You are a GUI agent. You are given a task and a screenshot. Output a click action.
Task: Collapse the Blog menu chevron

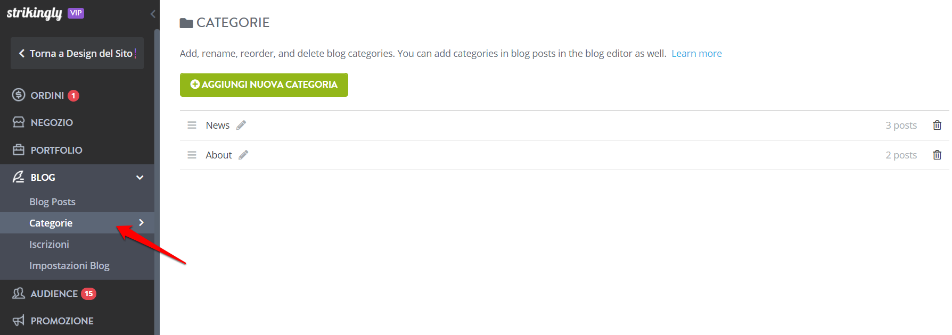point(140,177)
